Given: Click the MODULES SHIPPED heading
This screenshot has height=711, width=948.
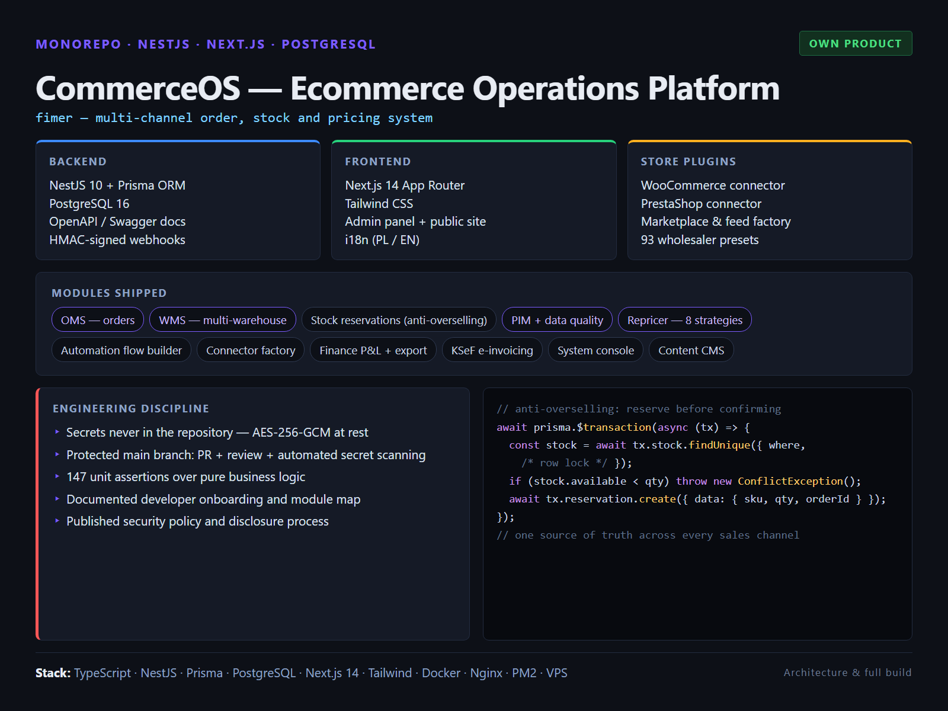Looking at the screenshot, I should (109, 293).
